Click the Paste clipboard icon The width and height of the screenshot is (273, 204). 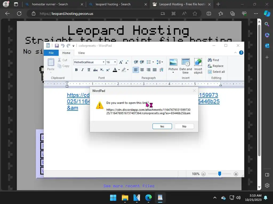(x=51, y=62)
